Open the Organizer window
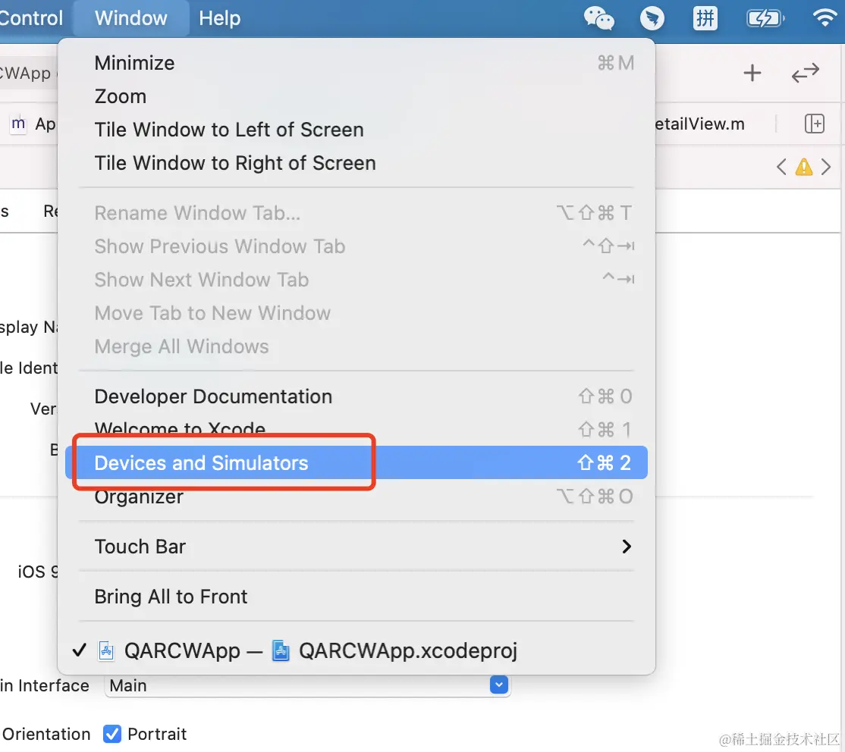The height and width of the screenshot is (752, 845). coord(357,496)
